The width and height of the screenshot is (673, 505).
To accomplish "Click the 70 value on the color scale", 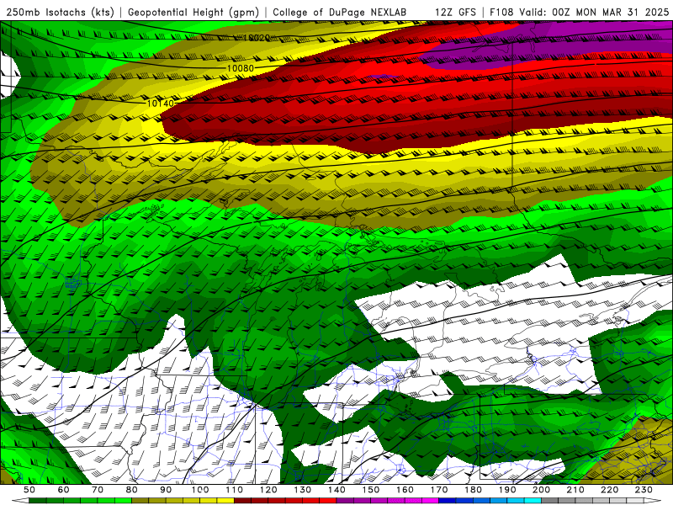I will coord(98,490).
